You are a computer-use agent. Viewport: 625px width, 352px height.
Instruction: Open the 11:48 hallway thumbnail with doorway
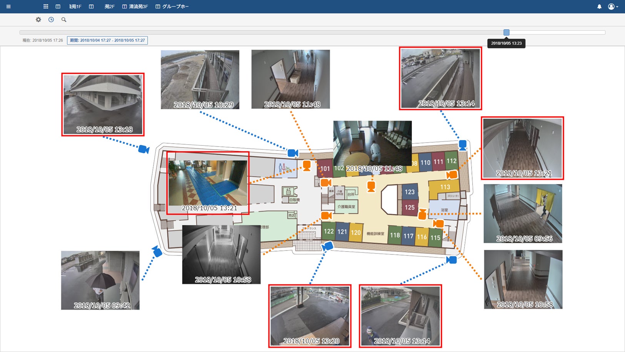click(291, 79)
